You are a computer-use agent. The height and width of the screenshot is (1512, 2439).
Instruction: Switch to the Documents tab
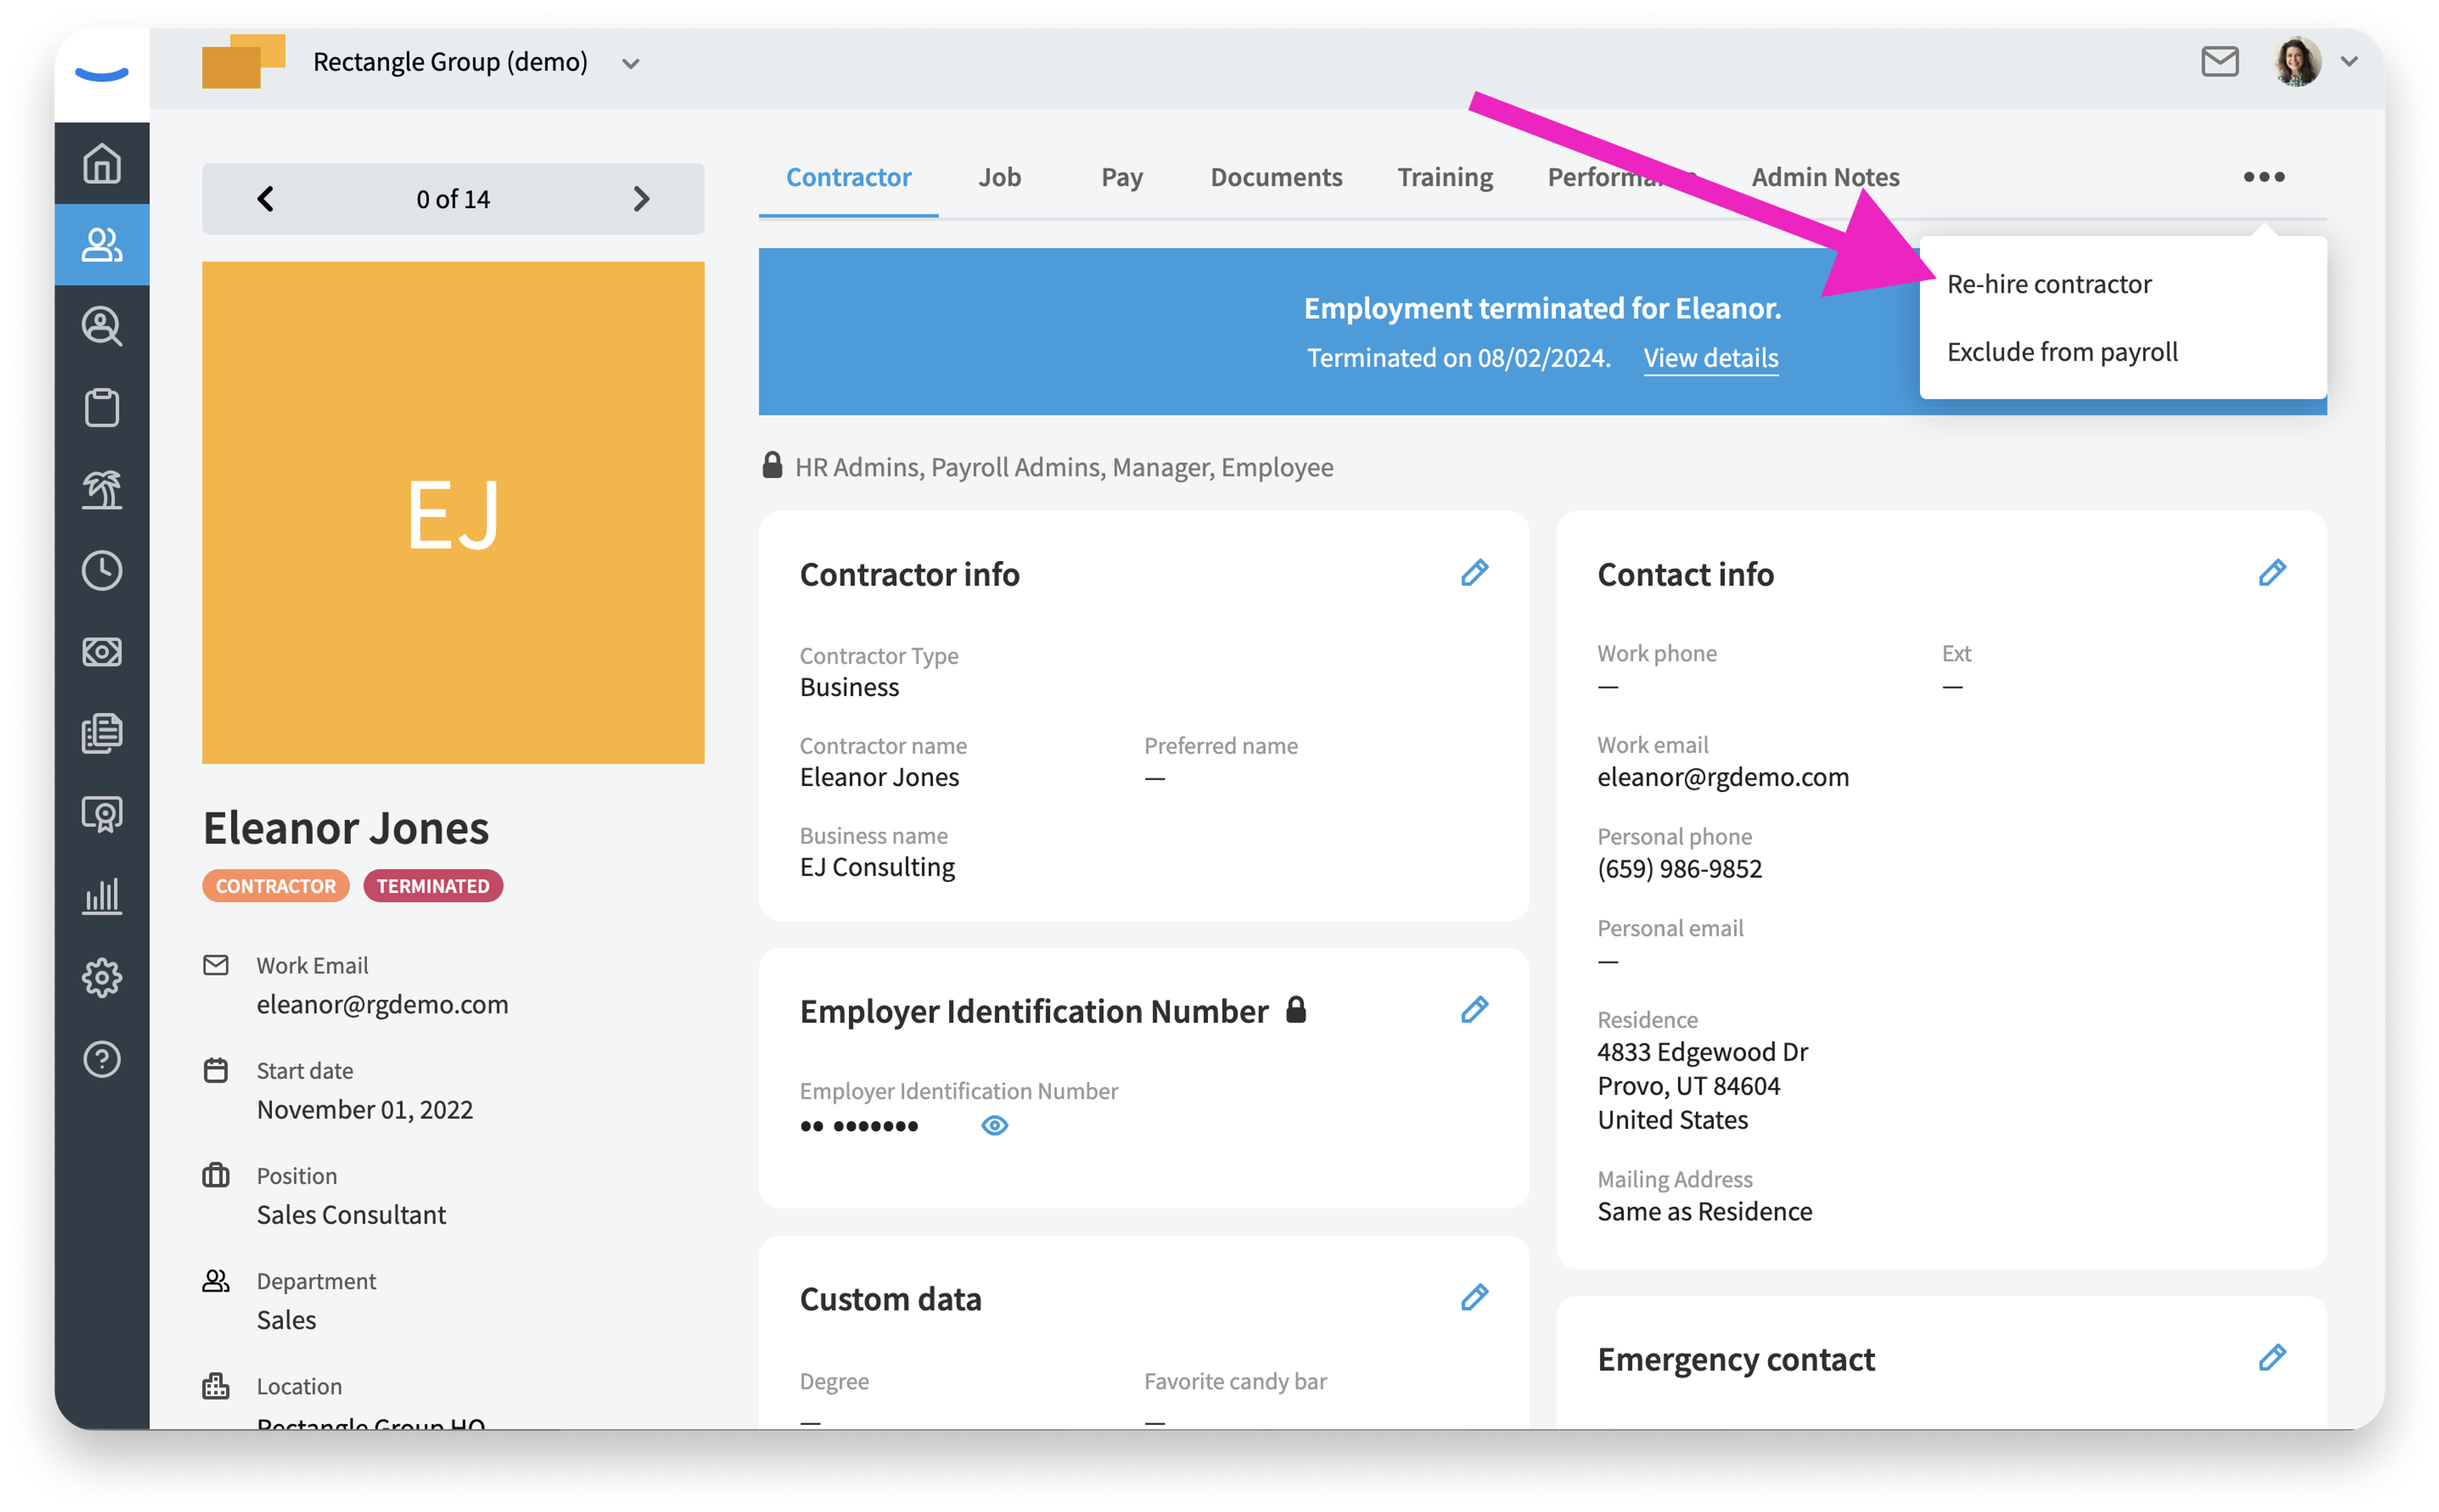[x=1276, y=177]
